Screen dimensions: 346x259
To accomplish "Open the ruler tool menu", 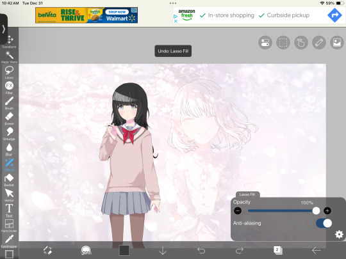I will point(319,42).
